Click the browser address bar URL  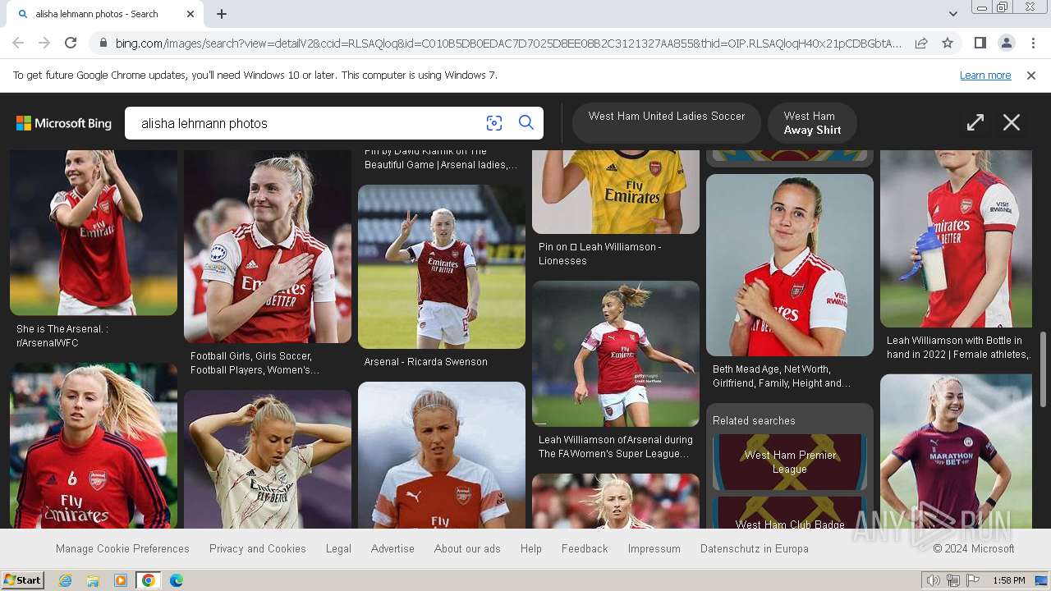click(x=508, y=43)
